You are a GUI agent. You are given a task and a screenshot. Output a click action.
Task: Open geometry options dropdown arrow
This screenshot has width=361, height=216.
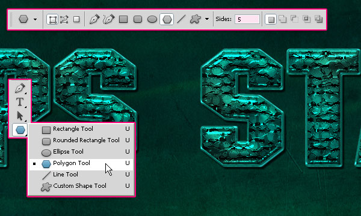207,19
